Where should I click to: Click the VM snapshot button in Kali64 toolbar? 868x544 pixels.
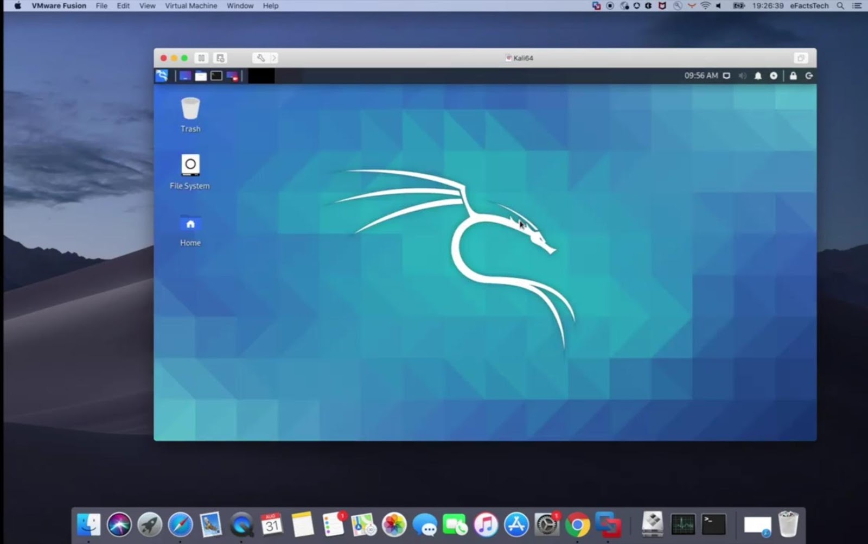click(x=220, y=58)
